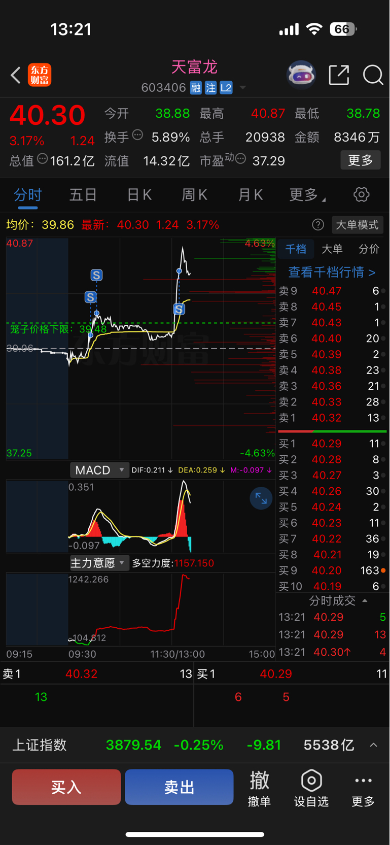
Task: Tap the iOS home indicator bar
Action: [x=195, y=834]
